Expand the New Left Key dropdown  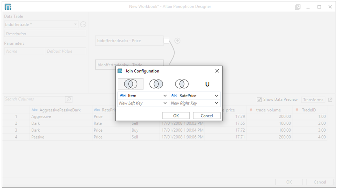click(x=165, y=103)
